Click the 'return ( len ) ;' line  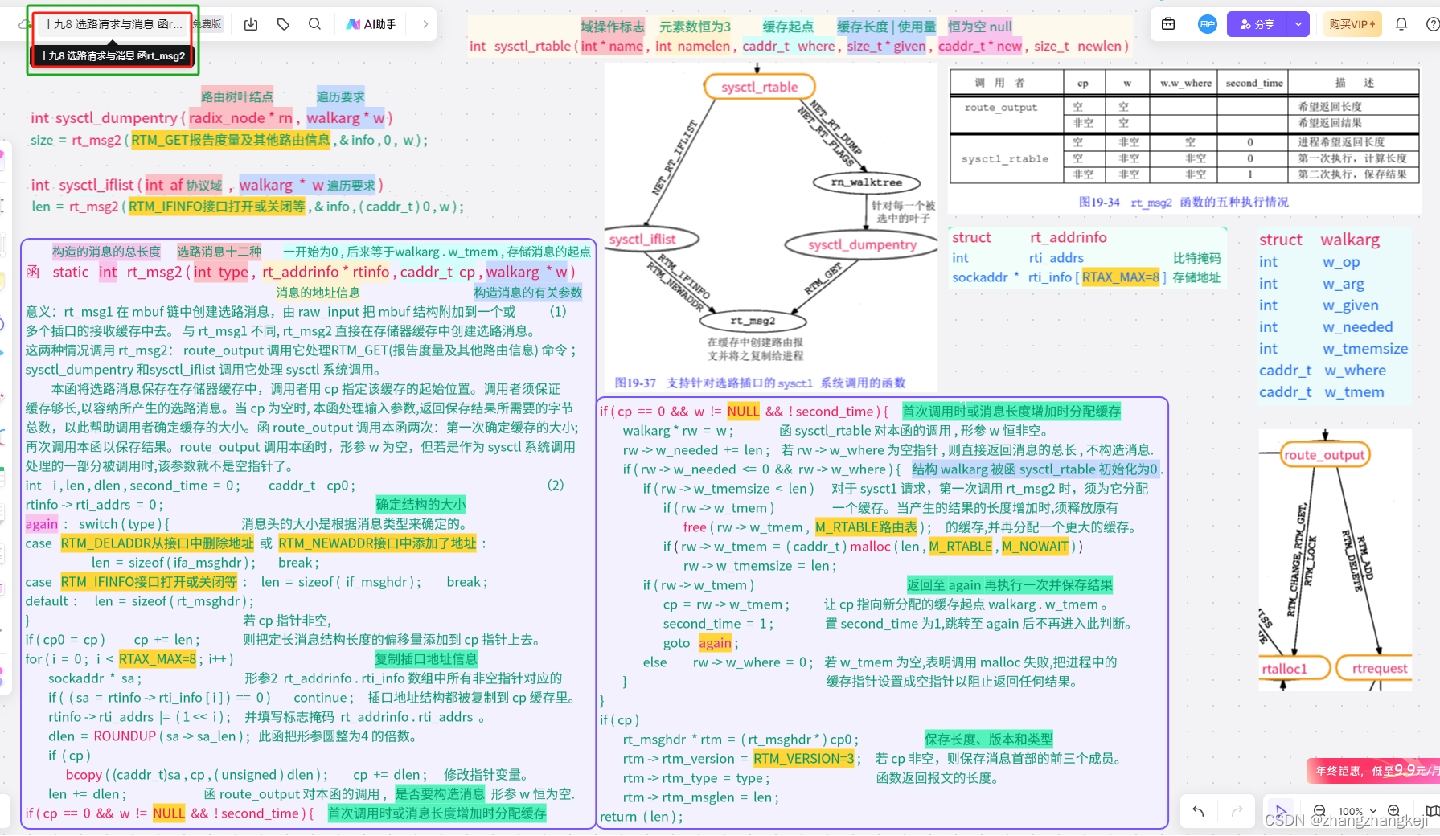point(641,817)
